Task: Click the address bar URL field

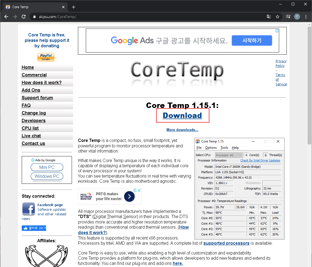Action: coord(147,17)
